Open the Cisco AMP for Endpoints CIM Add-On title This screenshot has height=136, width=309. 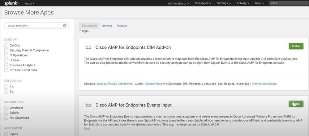pos(133,47)
